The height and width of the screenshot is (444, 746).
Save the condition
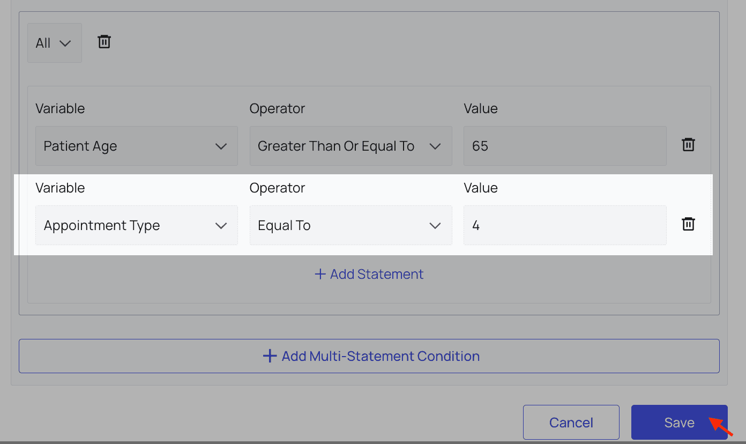(x=679, y=423)
